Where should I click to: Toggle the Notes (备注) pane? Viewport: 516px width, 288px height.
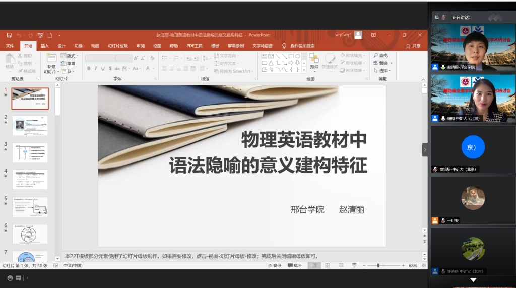tap(275, 265)
